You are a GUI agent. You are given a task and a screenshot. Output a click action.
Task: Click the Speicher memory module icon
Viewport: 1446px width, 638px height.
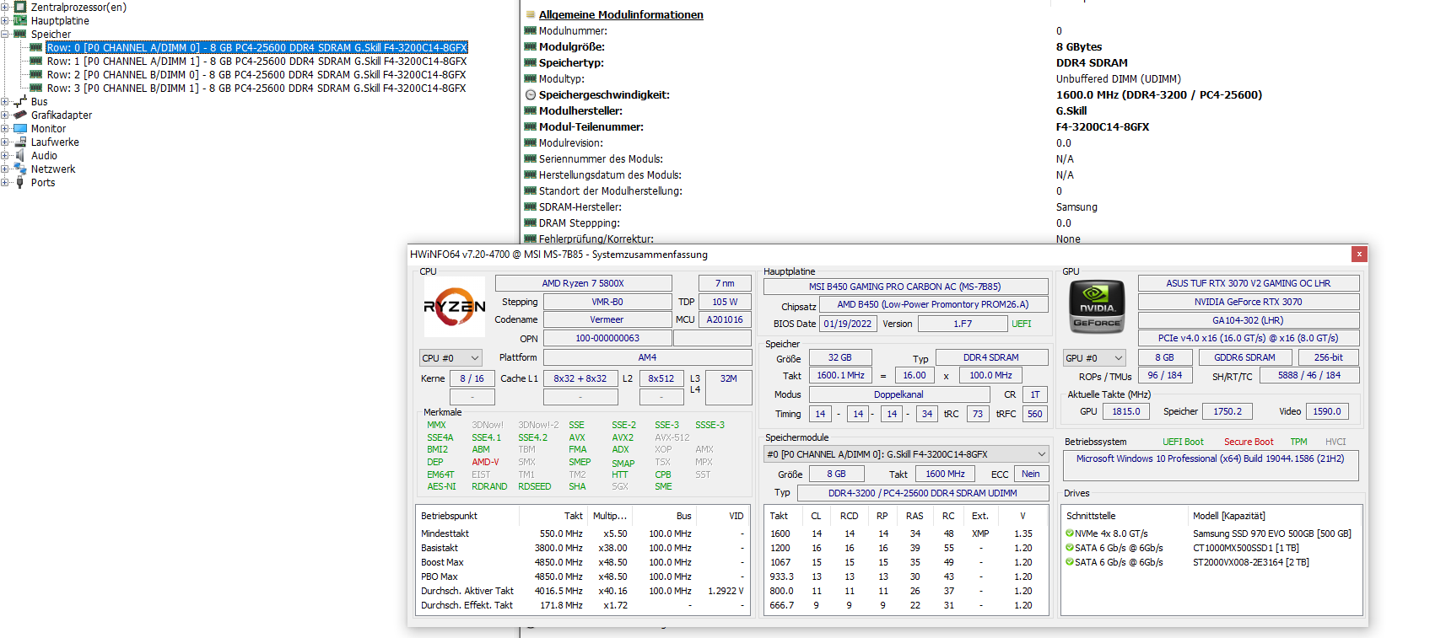coord(20,34)
